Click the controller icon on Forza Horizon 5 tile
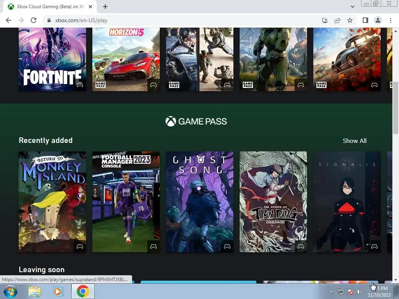Screen dimensions: 399x299 pos(154,84)
